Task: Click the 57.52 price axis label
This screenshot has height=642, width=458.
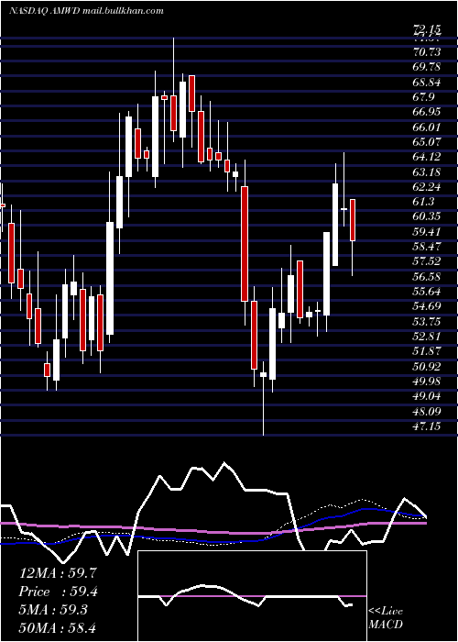Action: click(x=427, y=261)
